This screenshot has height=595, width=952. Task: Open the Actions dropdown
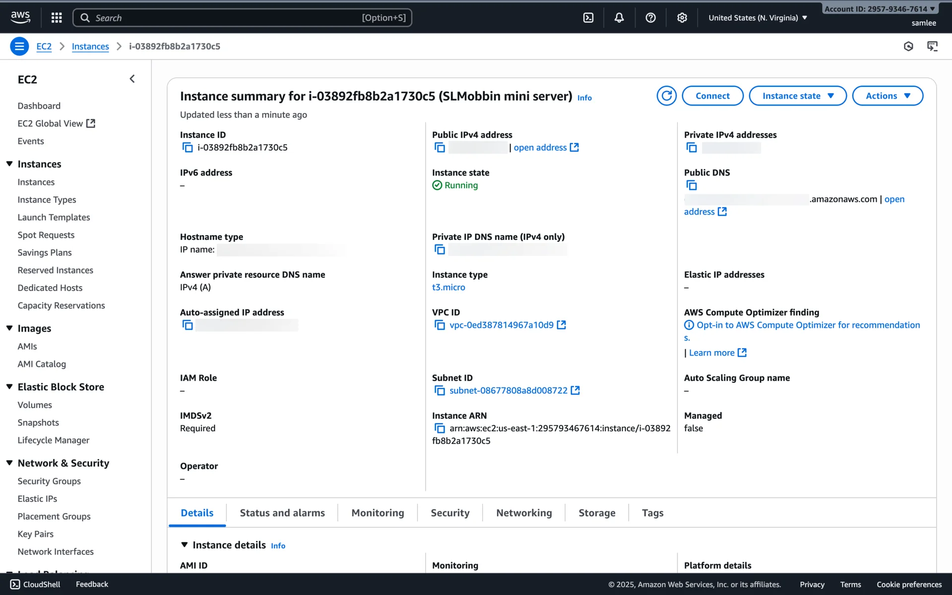(887, 96)
